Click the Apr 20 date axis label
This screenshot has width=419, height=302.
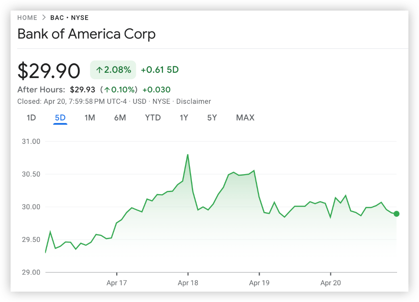[x=330, y=283]
